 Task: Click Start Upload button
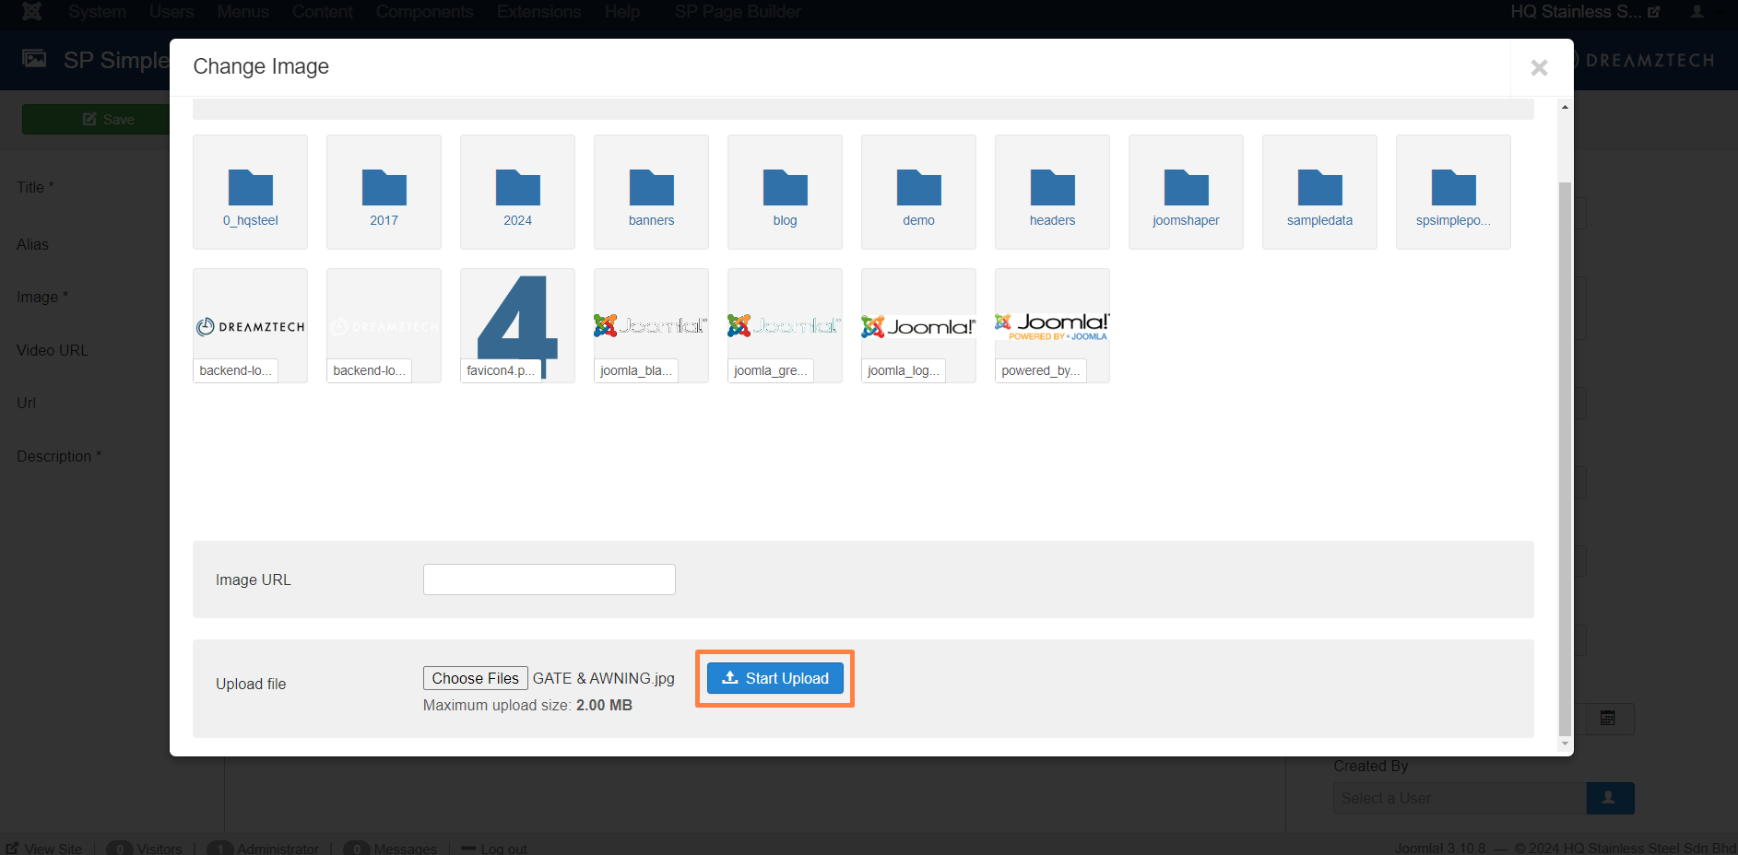click(774, 678)
